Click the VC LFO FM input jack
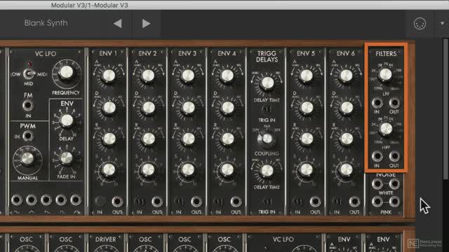449x252 pixels. coord(28,106)
